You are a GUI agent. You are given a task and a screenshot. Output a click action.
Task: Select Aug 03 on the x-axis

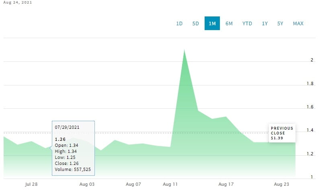[87, 185]
